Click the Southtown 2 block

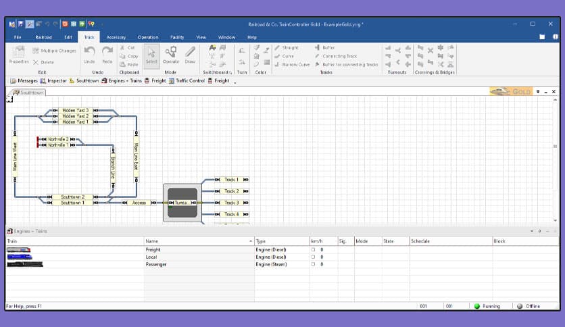click(72, 197)
